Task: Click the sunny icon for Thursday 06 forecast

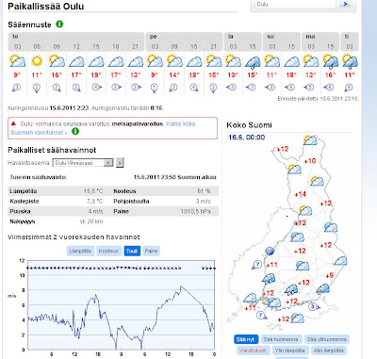Action: click(37, 61)
